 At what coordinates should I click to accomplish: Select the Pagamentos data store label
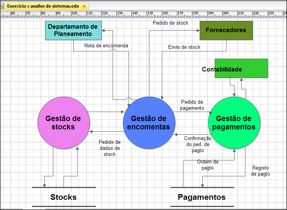[x=202, y=197]
